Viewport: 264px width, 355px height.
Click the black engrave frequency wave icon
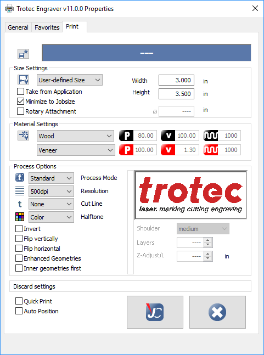click(211, 136)
